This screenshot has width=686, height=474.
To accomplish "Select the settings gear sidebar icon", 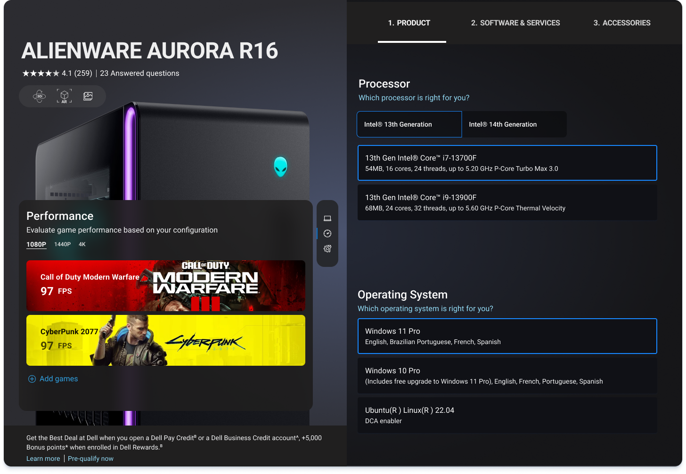I will click(x=327, y=249).
